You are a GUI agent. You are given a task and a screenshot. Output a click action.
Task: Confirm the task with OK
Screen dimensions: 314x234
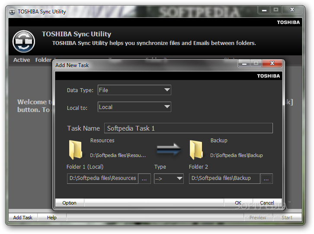pos(238,203)
